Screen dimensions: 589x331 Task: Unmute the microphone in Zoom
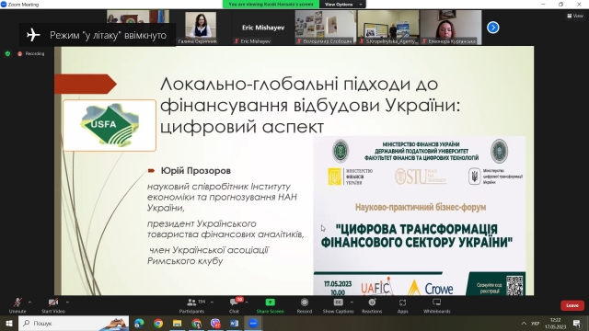pyautogui.click(x=17, y=305)
